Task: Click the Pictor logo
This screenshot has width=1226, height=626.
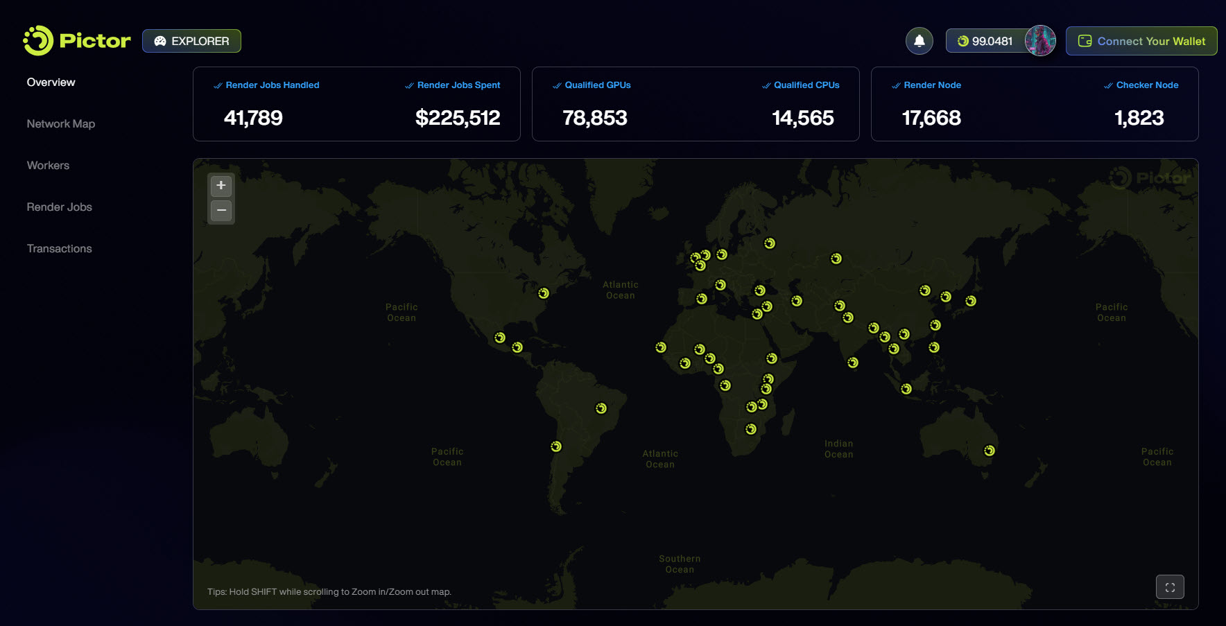Action: click(77, 41)
